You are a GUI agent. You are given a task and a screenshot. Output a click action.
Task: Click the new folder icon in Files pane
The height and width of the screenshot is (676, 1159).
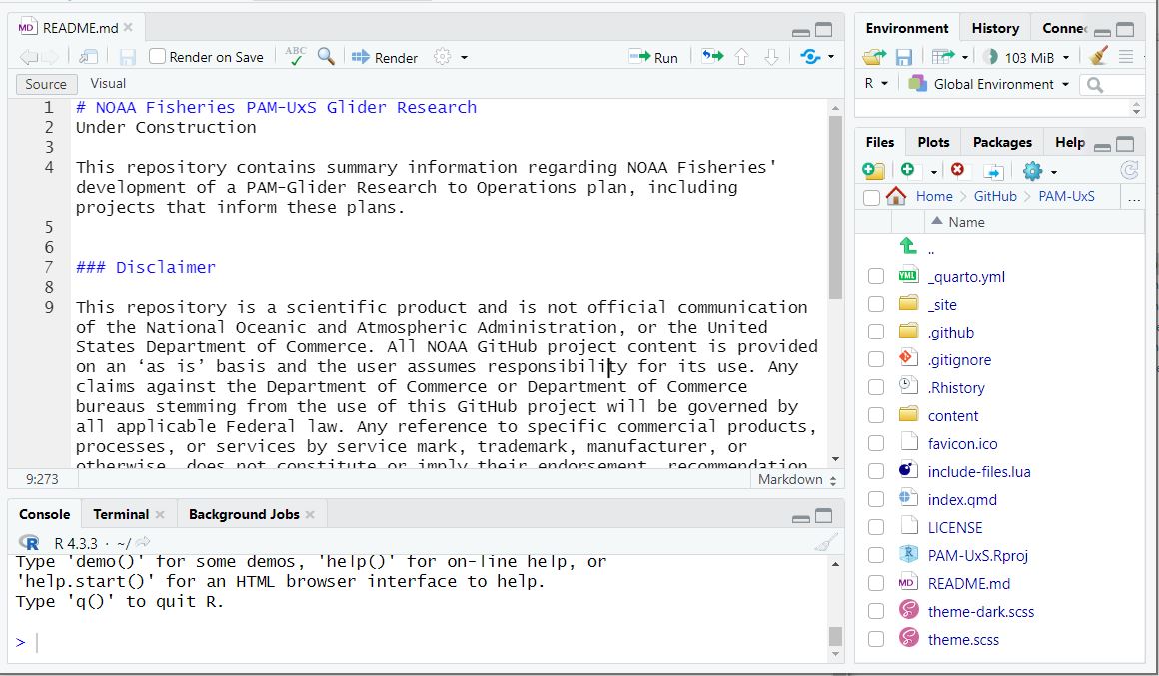click(873, 171)
